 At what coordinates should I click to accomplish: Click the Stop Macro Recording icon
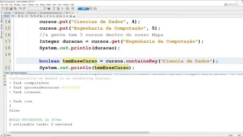coord(67,16)
